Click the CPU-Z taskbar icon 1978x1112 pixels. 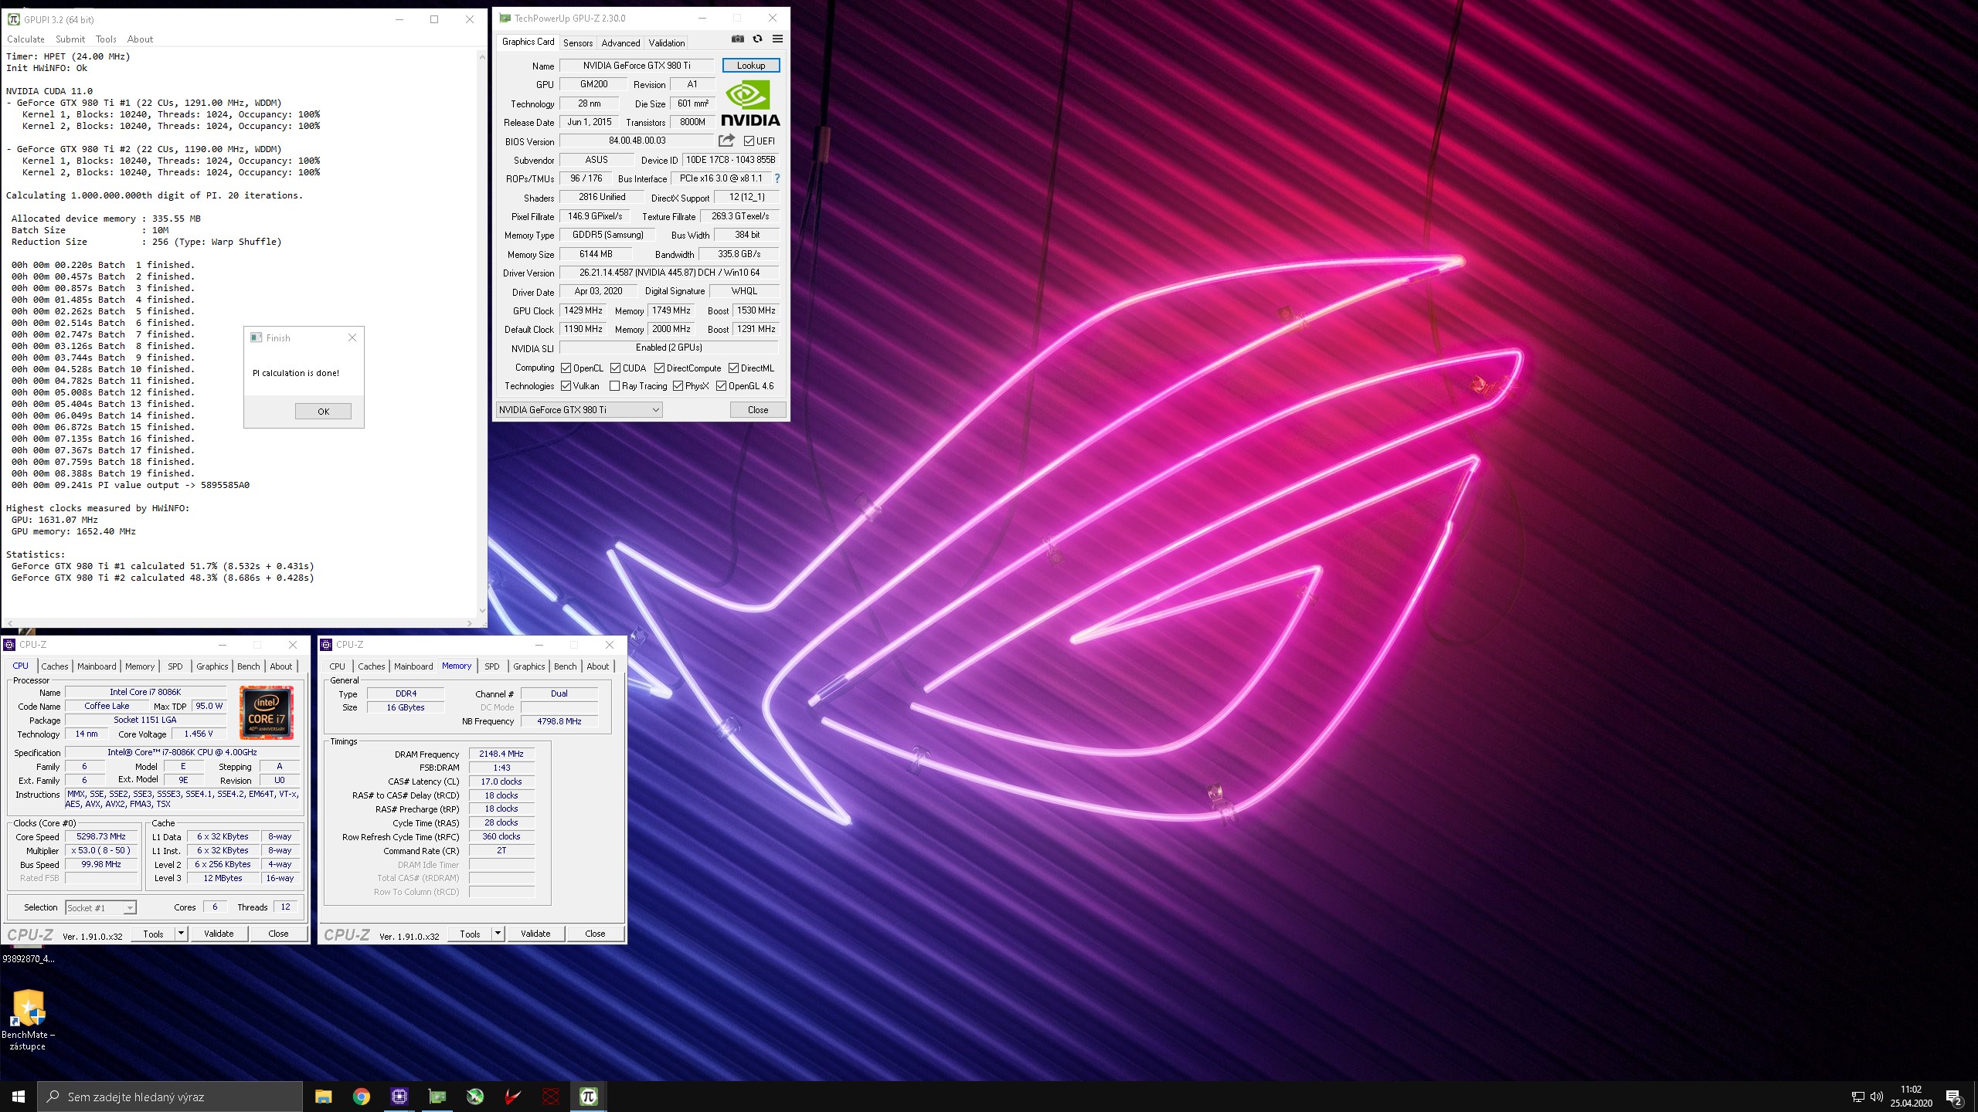399,1097
